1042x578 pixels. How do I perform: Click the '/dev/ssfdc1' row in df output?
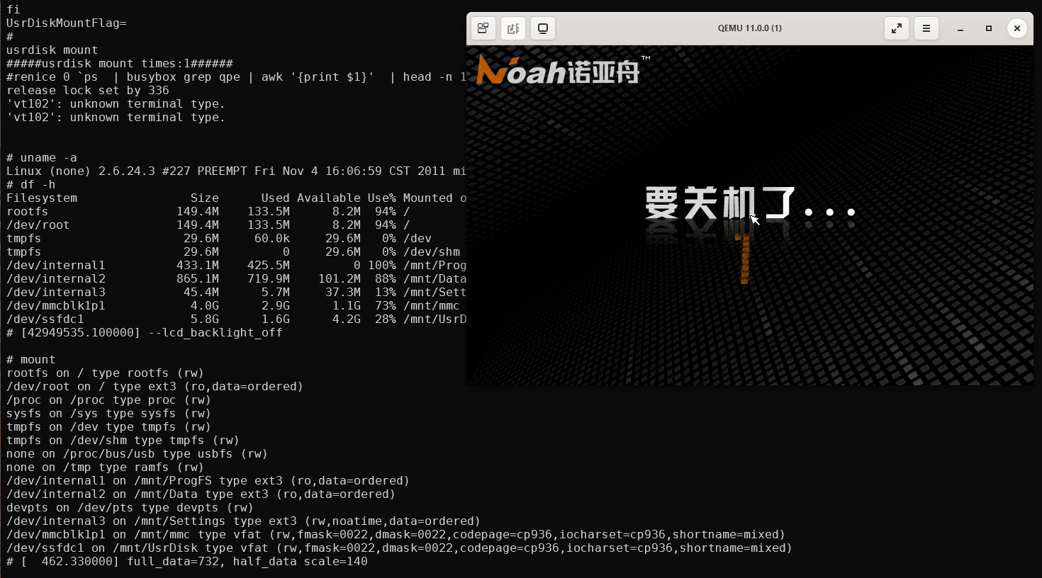click(x=236, y=319)
